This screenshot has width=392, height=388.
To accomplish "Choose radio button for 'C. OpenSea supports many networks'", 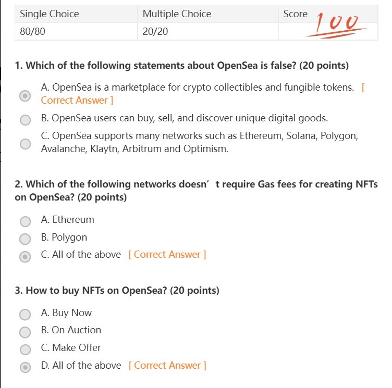I will click(x=25, y=144).
